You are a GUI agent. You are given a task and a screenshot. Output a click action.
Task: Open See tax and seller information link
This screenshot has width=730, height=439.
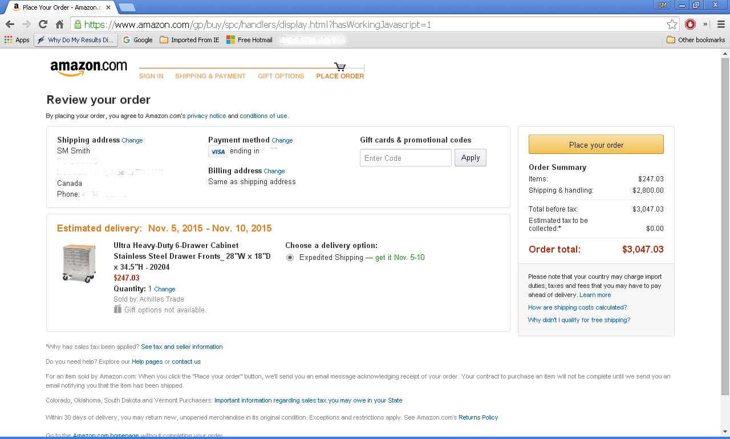[182, 347]
